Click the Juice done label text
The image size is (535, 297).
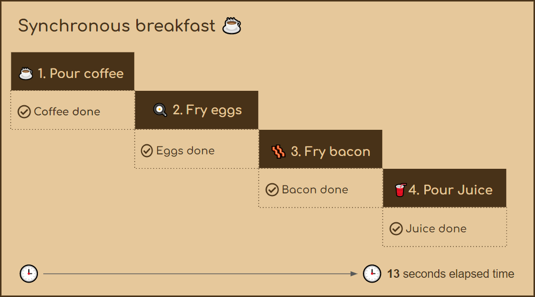pos(436,229)
